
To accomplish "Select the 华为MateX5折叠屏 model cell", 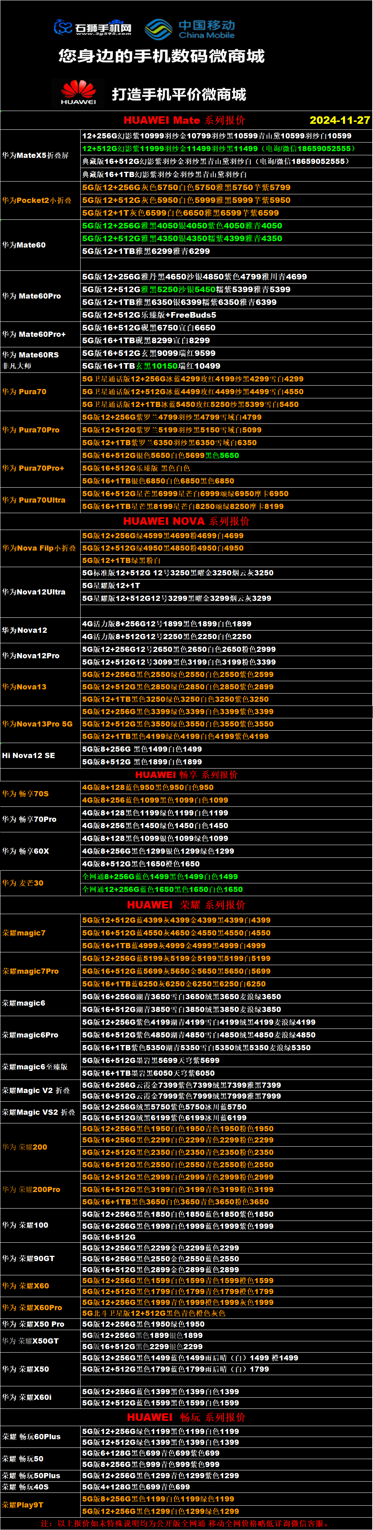I will coord(40,156).
